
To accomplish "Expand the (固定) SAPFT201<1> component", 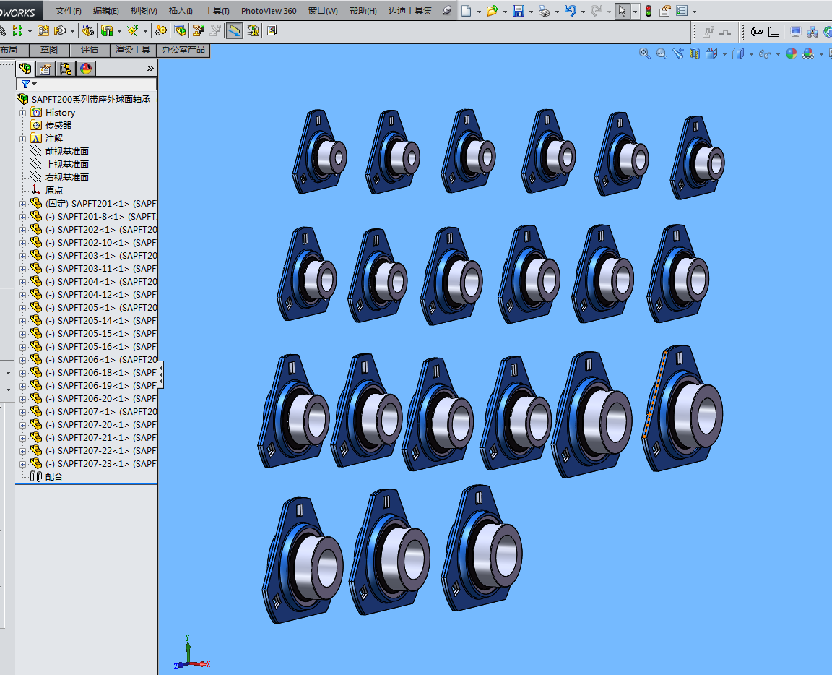I will 22,204.
